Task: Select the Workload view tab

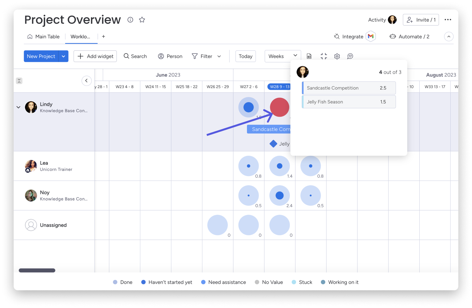Action: point(81,37)
